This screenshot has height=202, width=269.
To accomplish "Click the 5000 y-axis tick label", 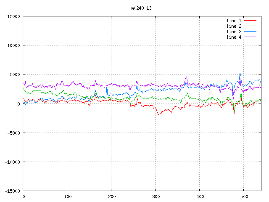I will (x=14, y=74).
